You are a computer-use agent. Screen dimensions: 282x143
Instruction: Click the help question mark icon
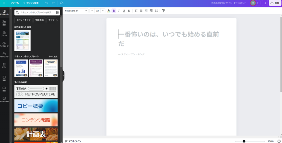point(279,141)
